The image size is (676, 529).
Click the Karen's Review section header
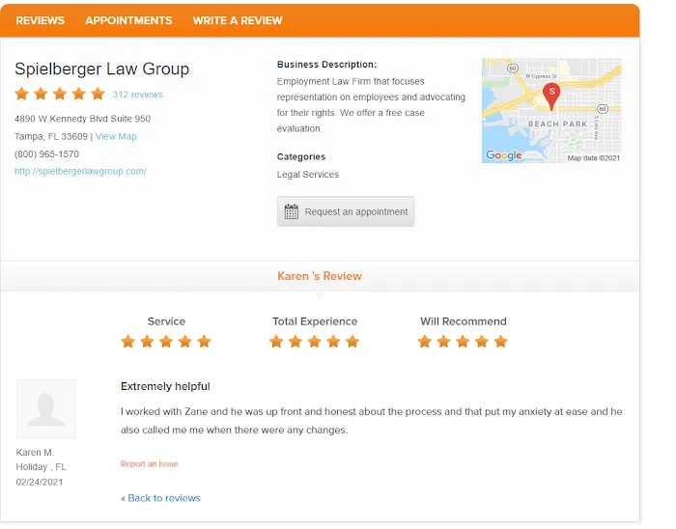coord(320,276)
